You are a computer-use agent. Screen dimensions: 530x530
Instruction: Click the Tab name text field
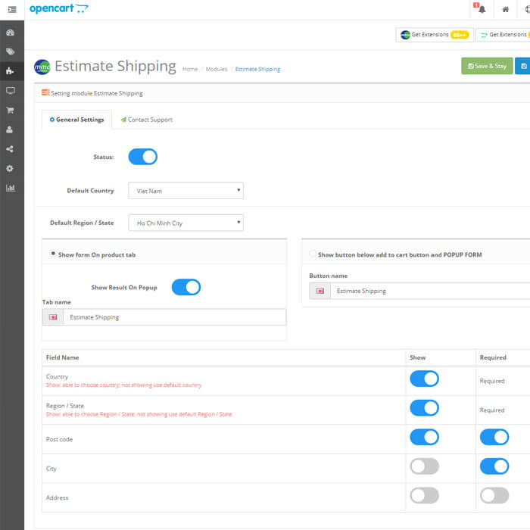click(174, 317)
